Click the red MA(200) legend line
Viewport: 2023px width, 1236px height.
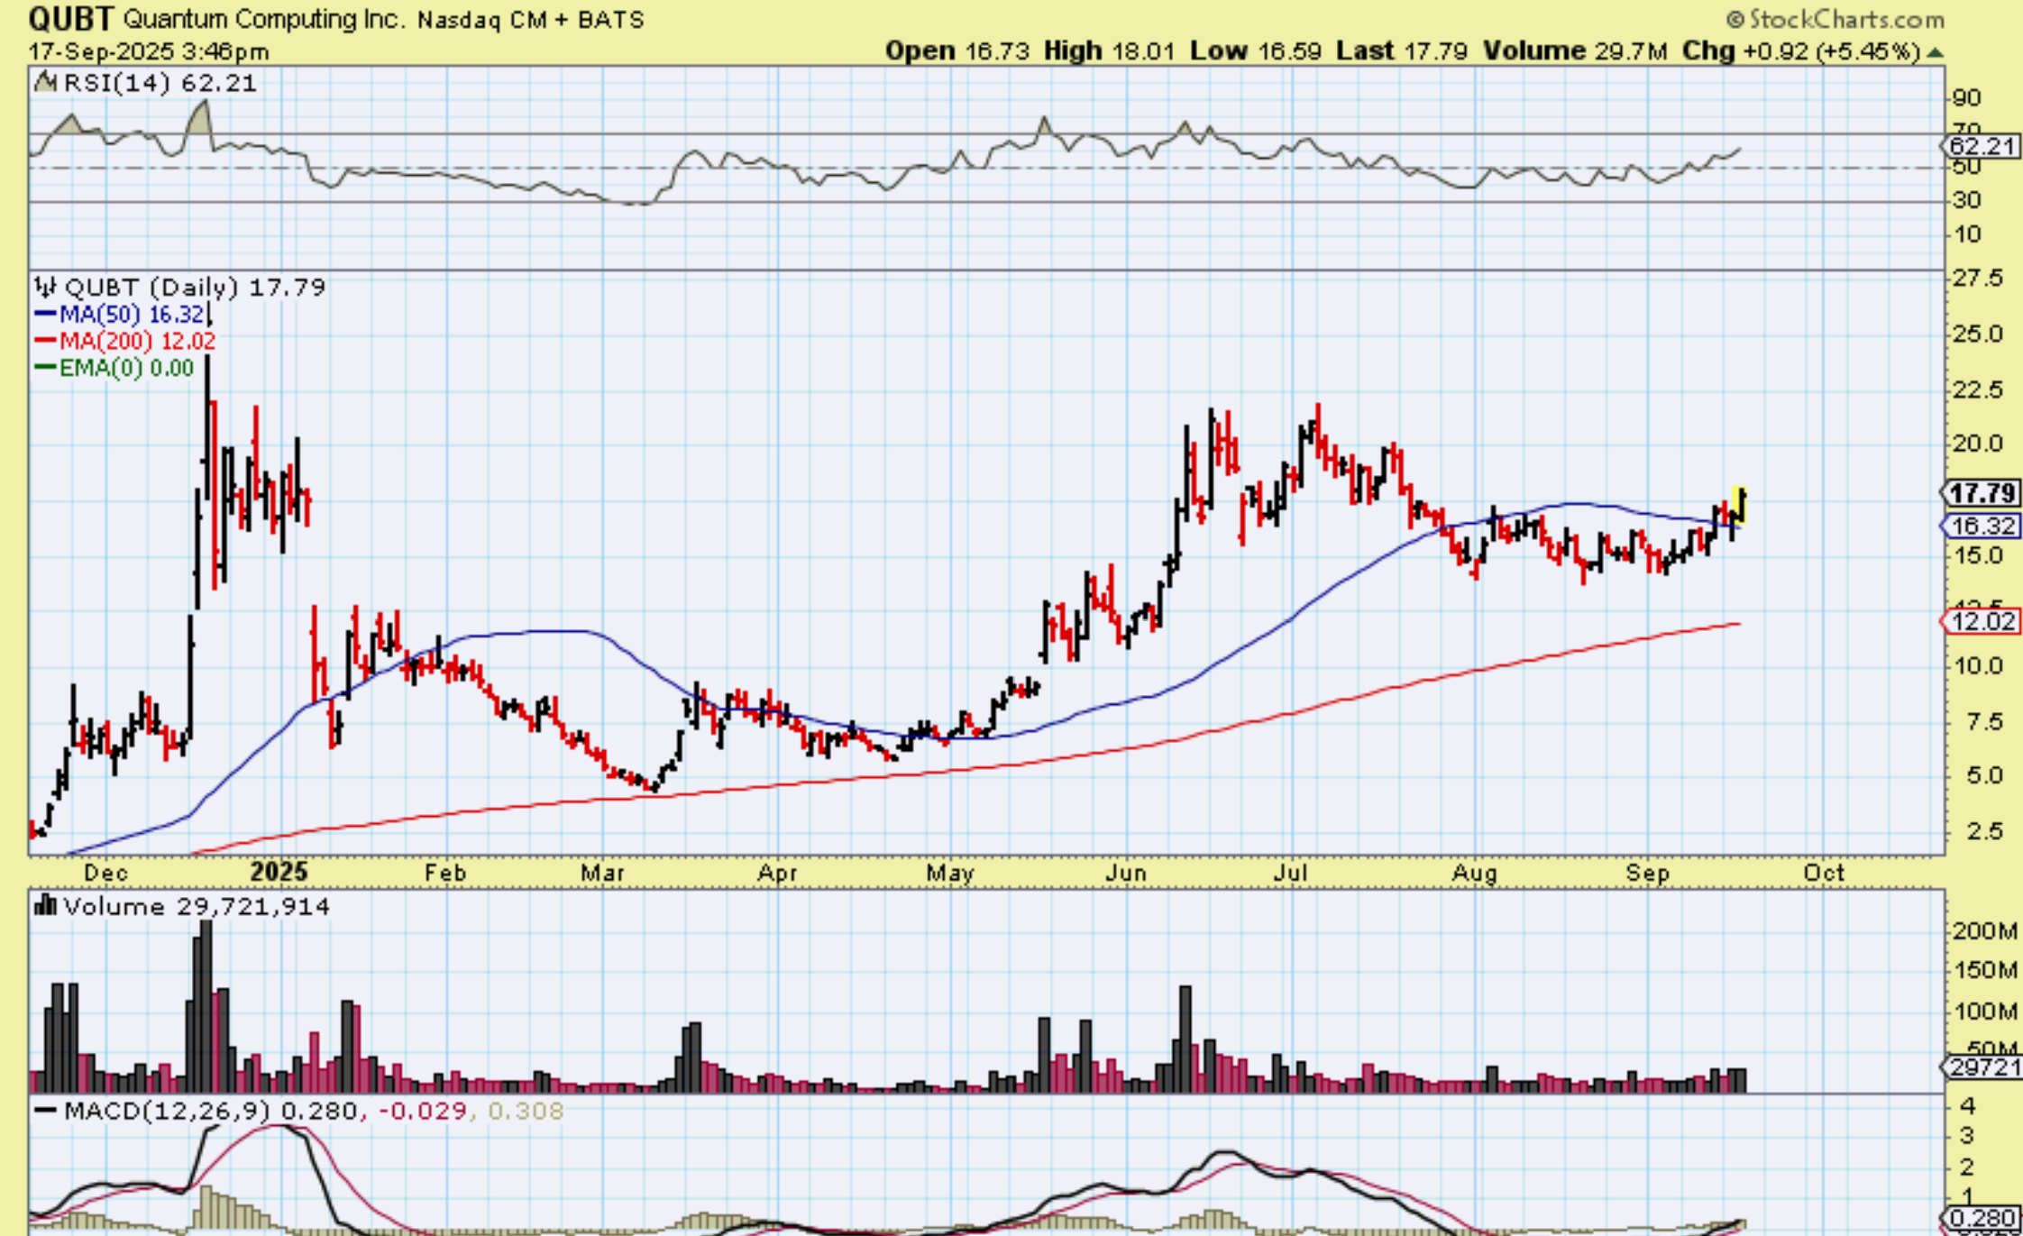tap(46, 341)
